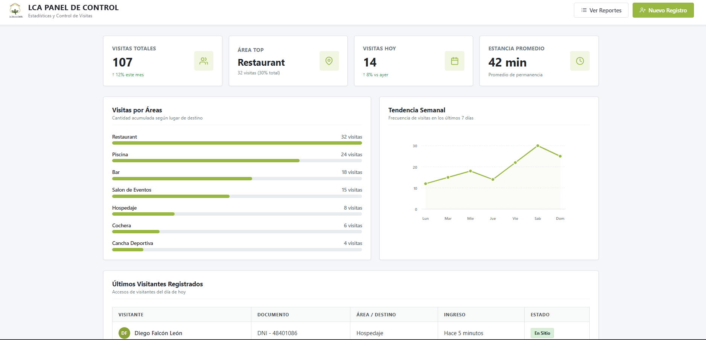
Task: Click the visitors icon in Visitas Totales card
Action: click(x=204, y=61)
